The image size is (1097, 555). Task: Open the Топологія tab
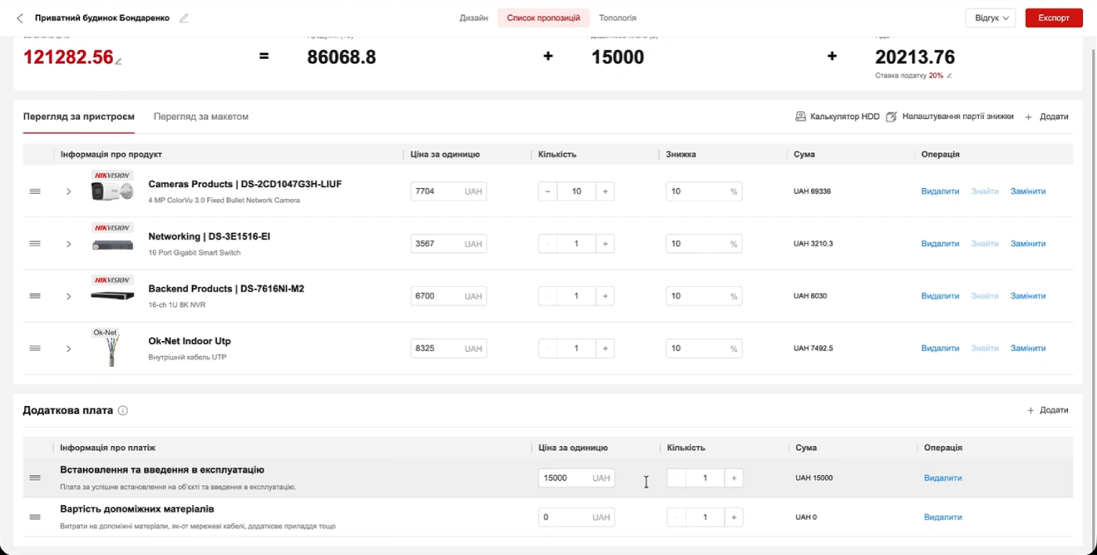pos(617,18)
